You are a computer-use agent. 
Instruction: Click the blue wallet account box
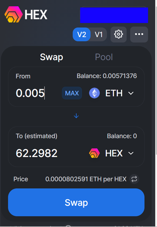(114, 15)
